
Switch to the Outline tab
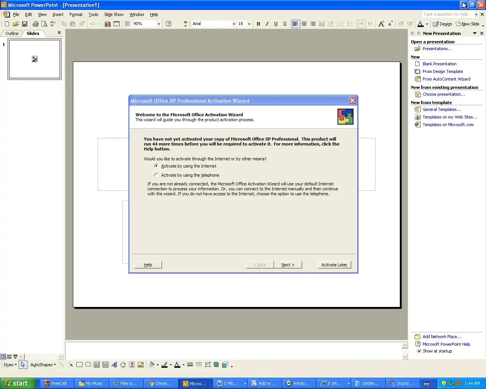click(12, 33)
